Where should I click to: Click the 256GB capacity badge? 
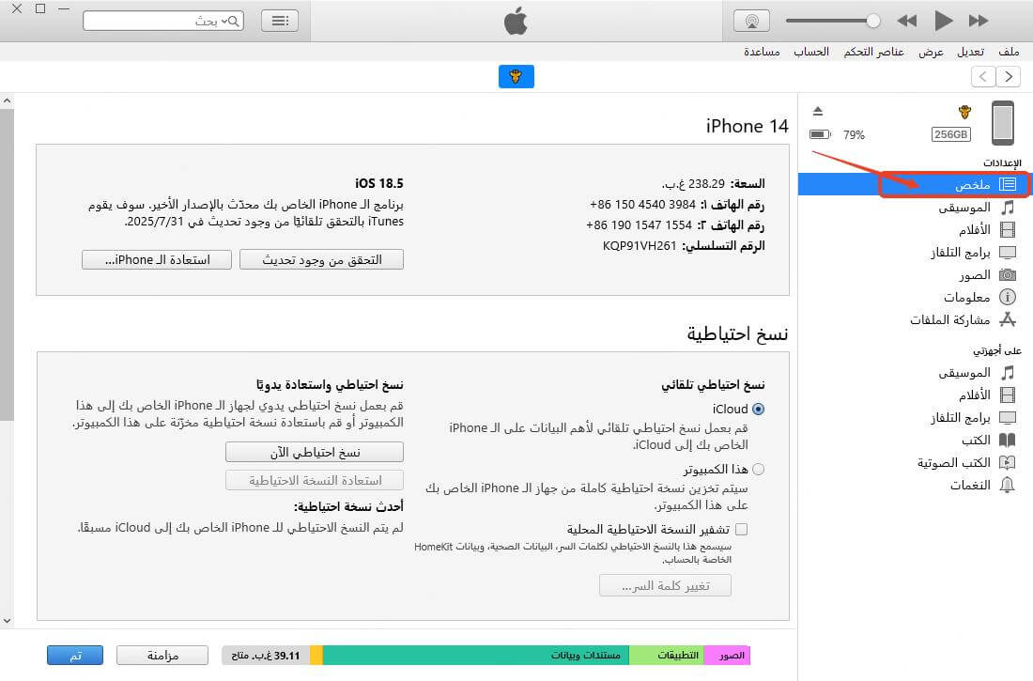950,134
